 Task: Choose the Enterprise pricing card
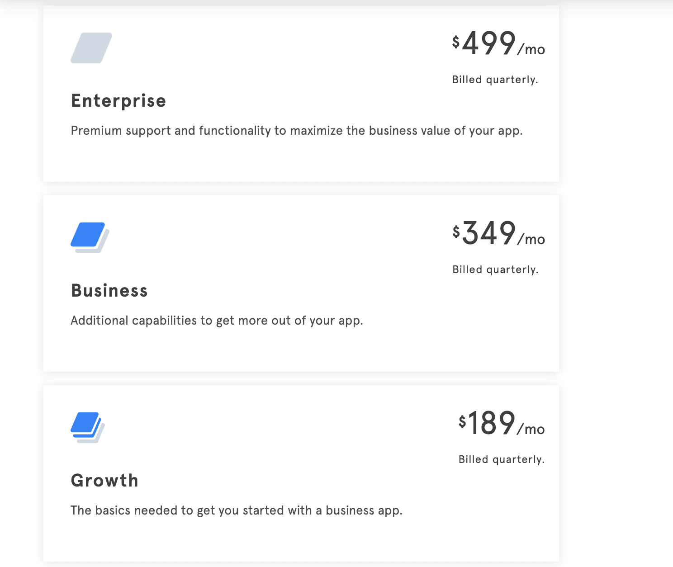301,94
